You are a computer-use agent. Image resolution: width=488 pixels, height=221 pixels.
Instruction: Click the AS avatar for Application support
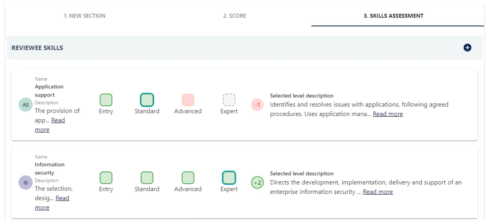[26, 105]
